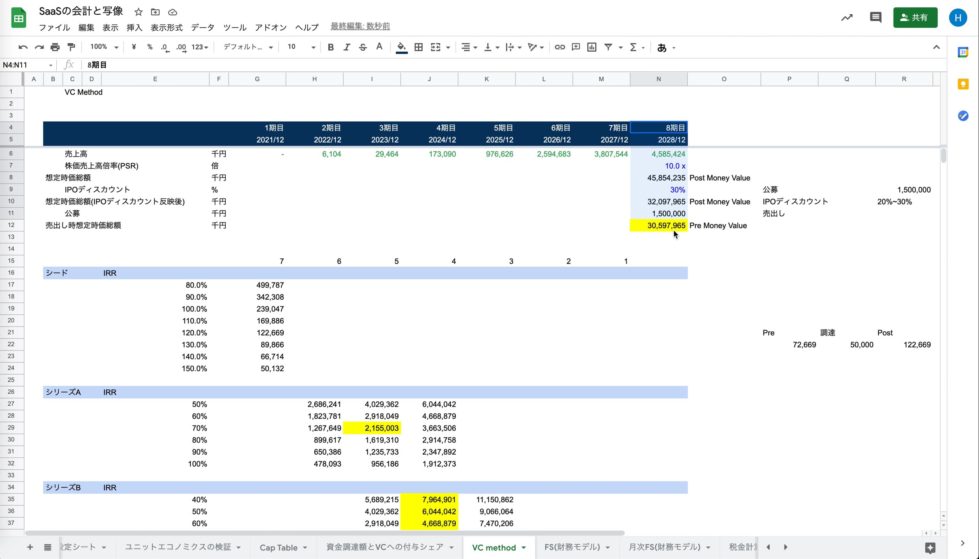Screen dimensions: 979x559
Task: Insert a chart via toolbar icon
Action: pos(591,47)
